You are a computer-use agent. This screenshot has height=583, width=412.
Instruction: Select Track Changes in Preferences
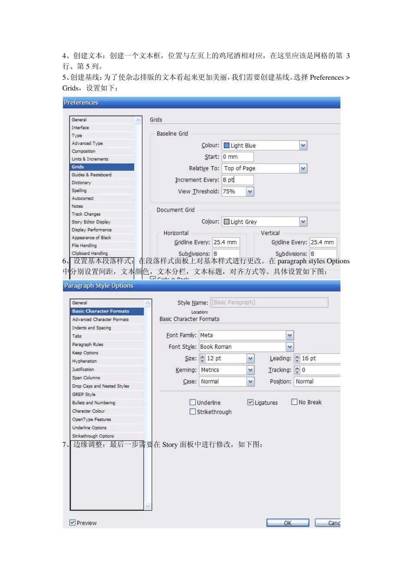click(x=102, y=214)
